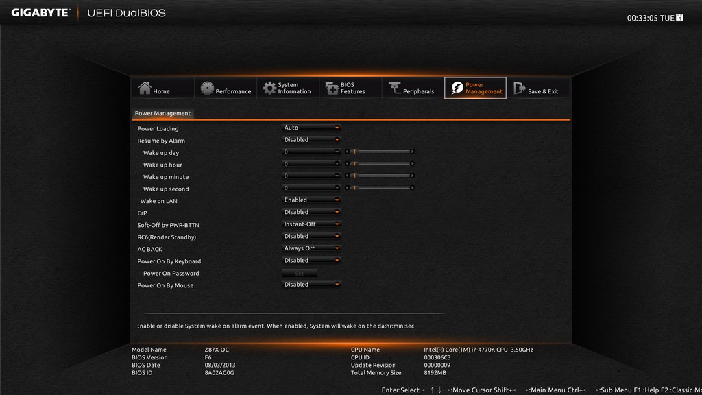Click left arrow of Wake up day slider

pyautogui.click(x=347, y=152)
